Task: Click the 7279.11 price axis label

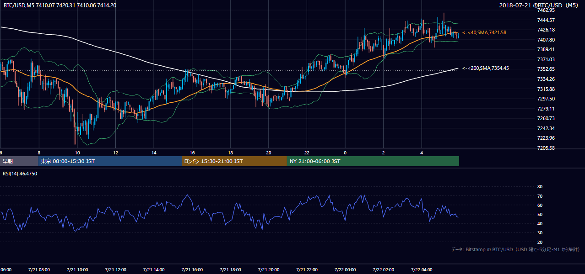Action: (546, 109)
